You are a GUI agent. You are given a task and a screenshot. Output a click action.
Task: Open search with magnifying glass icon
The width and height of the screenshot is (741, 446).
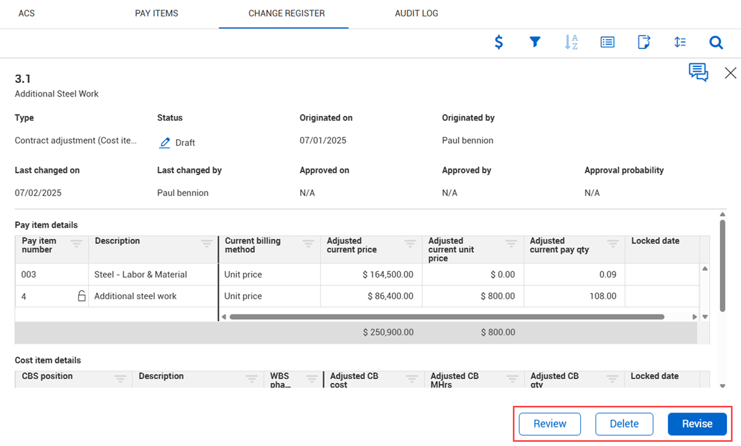pos(716,42)
